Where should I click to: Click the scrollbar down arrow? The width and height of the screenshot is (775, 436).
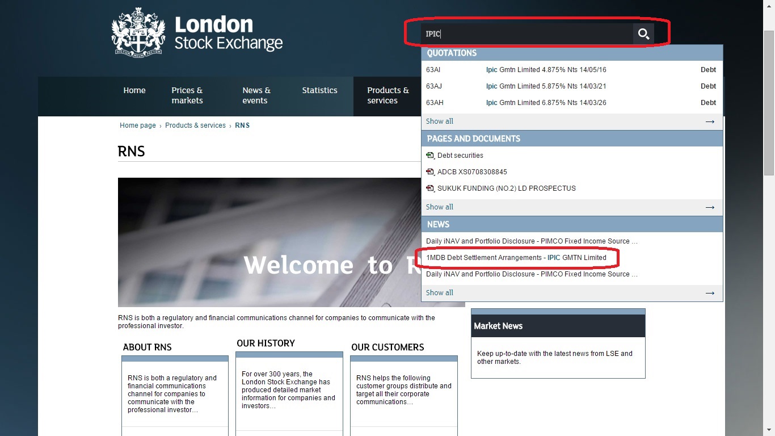pos(769,430)
